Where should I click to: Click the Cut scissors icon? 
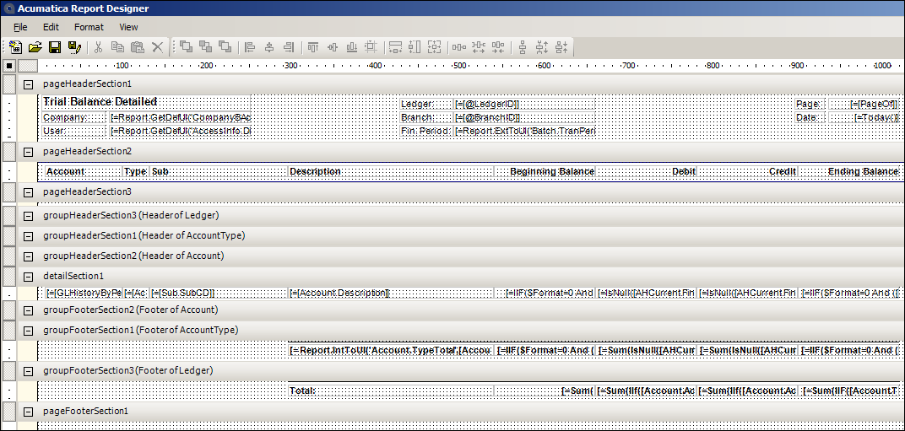(99, 47)
